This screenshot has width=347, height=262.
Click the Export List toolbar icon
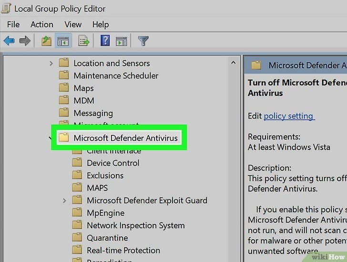coord(84,41)
